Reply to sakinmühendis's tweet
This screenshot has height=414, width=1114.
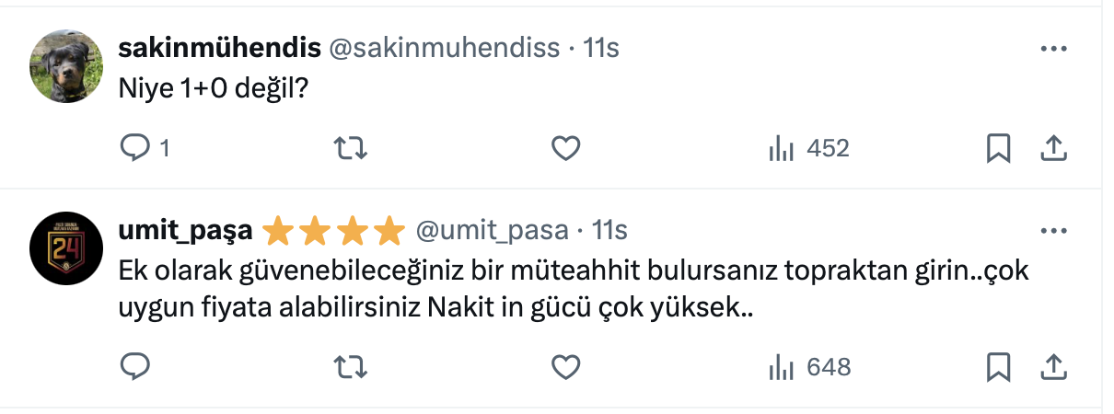(x=135, y=148)
